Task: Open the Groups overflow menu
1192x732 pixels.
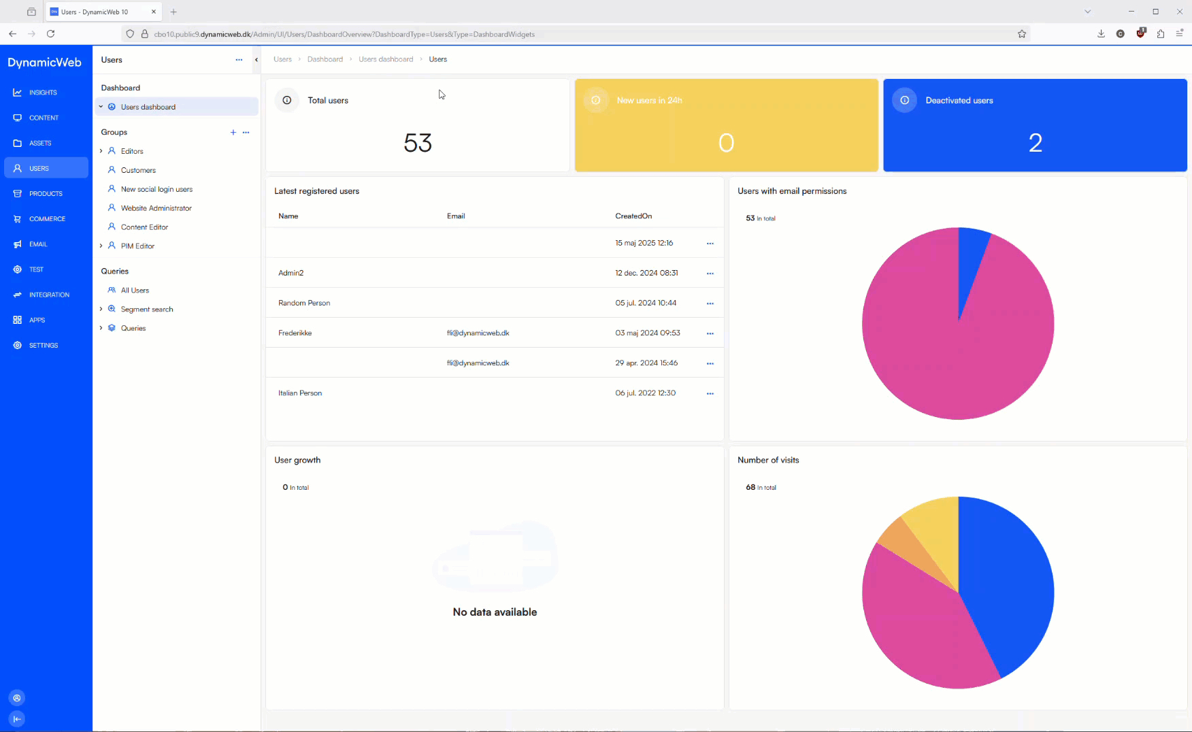Action: [246, 132]
